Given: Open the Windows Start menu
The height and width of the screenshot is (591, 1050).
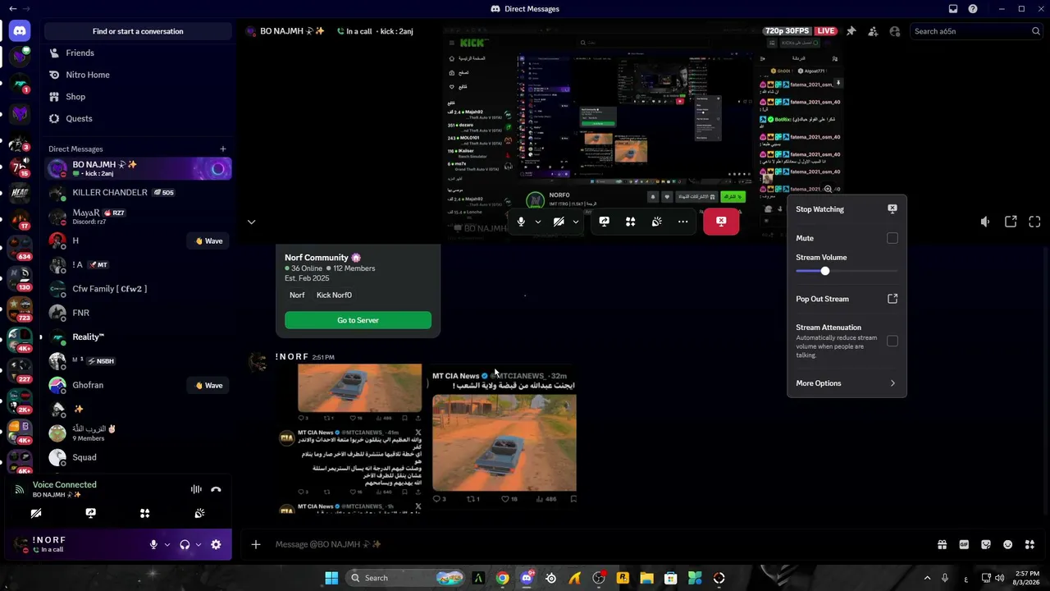Looking at the screenshot, I should [331, 578].
